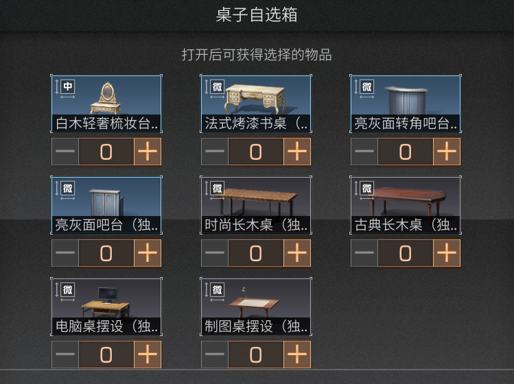Increase 亮灰面吧台 count with plus

click(x=148, y=253)
